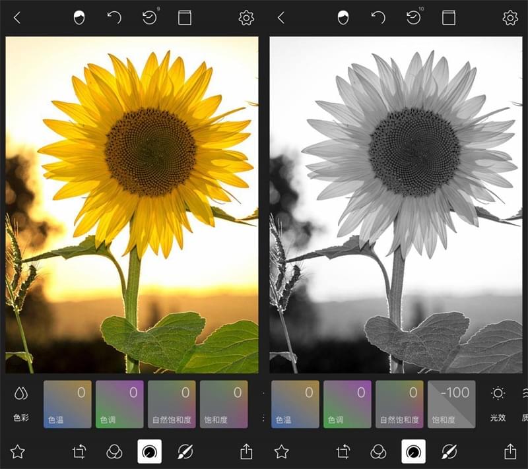Select the crop tool below the color photo
This screenshot has height=469, width=528.
(x=79, y=451)
